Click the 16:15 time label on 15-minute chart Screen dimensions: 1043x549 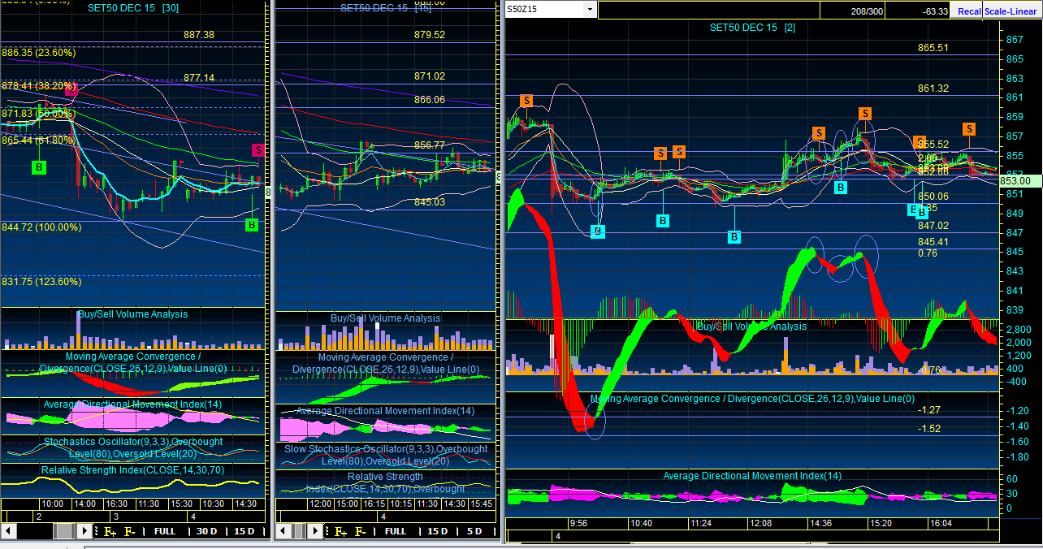coord(374,504)
